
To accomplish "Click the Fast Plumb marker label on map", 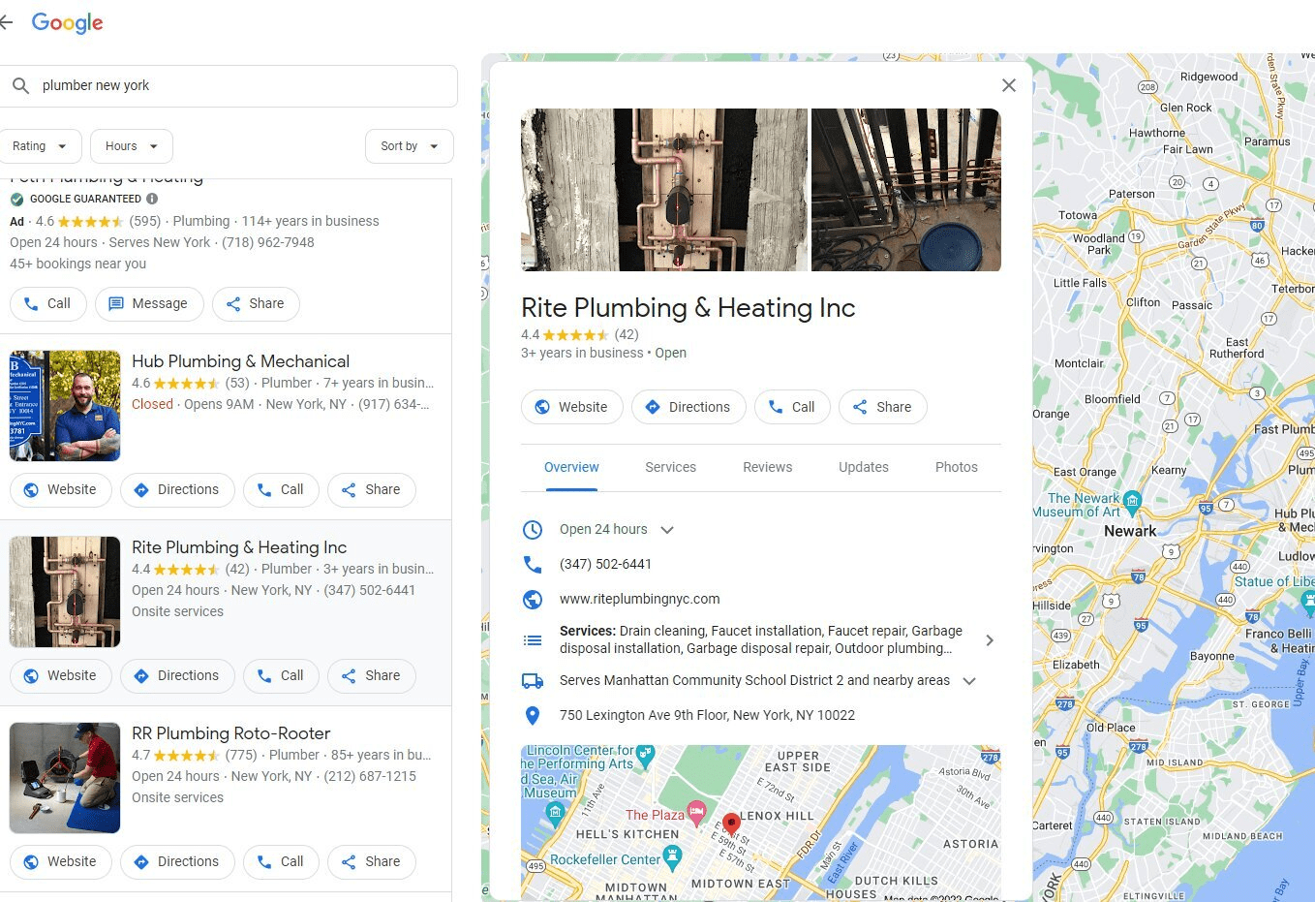I will coord(1284,428).
